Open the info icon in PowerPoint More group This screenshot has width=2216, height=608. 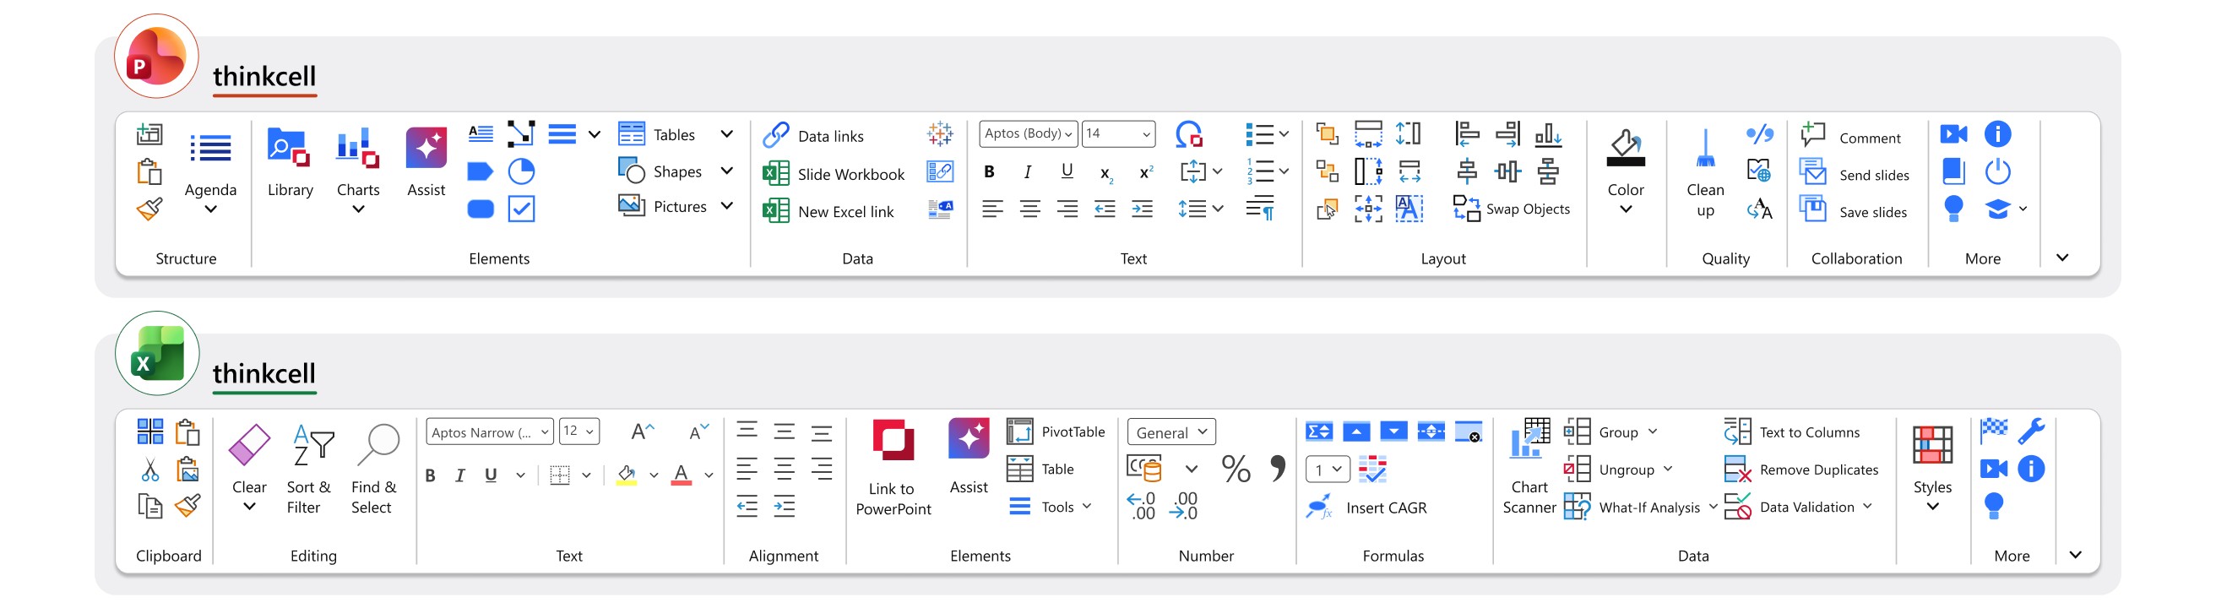pos(1997,133)
